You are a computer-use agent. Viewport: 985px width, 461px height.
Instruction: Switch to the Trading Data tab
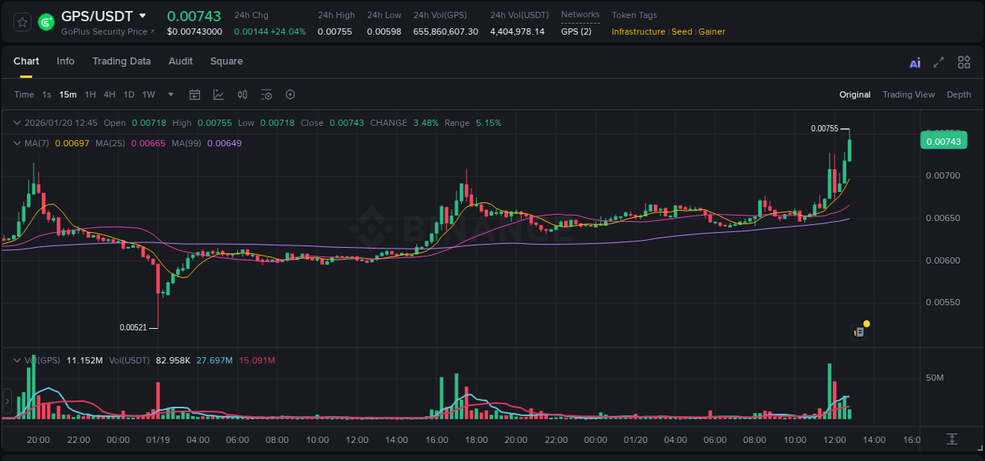click(x=121, y=61)
